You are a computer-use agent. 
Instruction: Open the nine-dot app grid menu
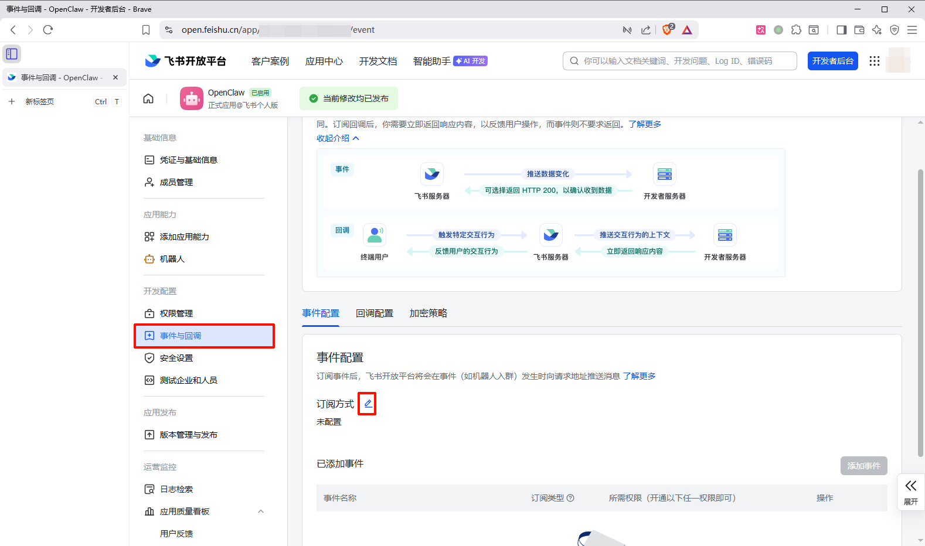[x=874, y=61]
